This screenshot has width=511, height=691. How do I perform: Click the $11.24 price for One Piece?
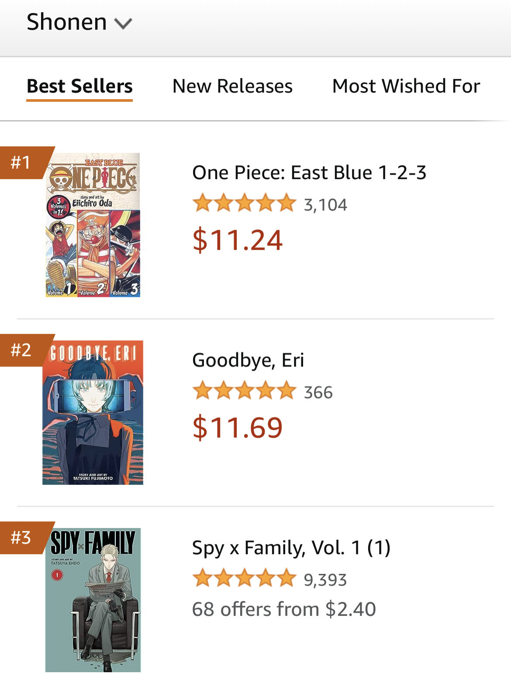coord(238,240)
